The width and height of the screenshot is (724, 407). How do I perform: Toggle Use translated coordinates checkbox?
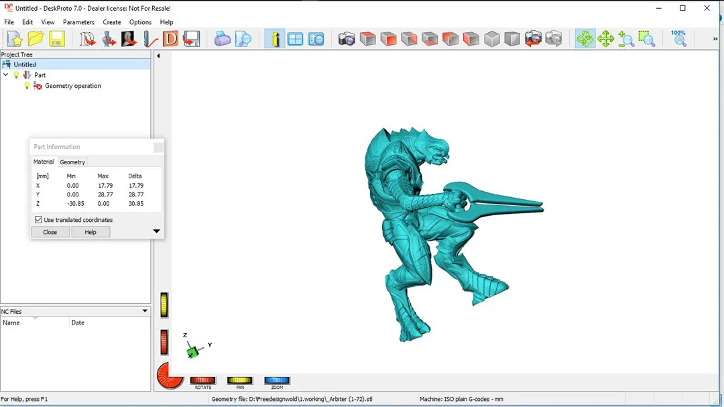click(38, 220)
